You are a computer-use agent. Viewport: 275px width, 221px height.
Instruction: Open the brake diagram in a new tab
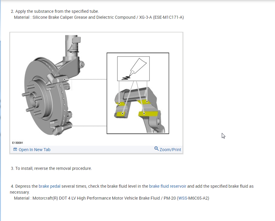pos(34,150)
